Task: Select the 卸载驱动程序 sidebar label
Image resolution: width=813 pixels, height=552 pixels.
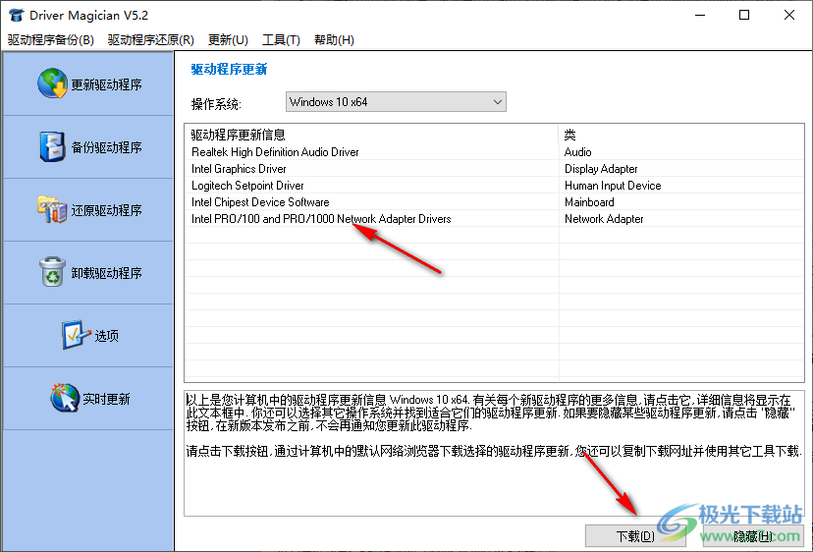Action: pyautogui.click(x=106, y=273)
